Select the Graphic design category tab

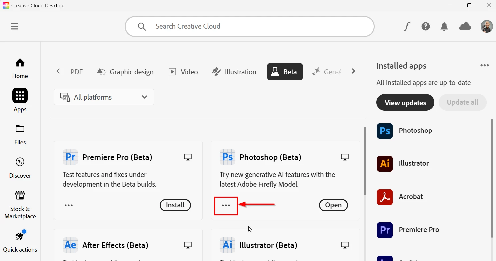(x=125, y=72)
